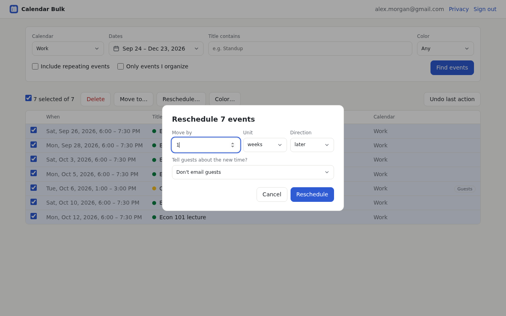
Task: Uncheck the Tue, Oct 6 event row checkbox
Action: pyautogui.click(x=34, y=188)
